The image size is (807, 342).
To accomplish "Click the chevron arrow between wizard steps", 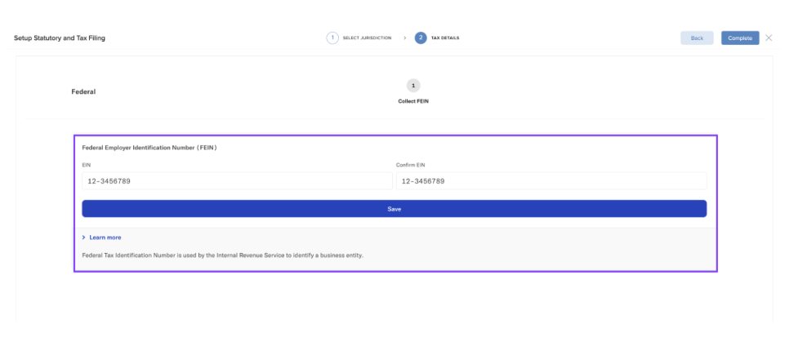I will click(405, 38).
